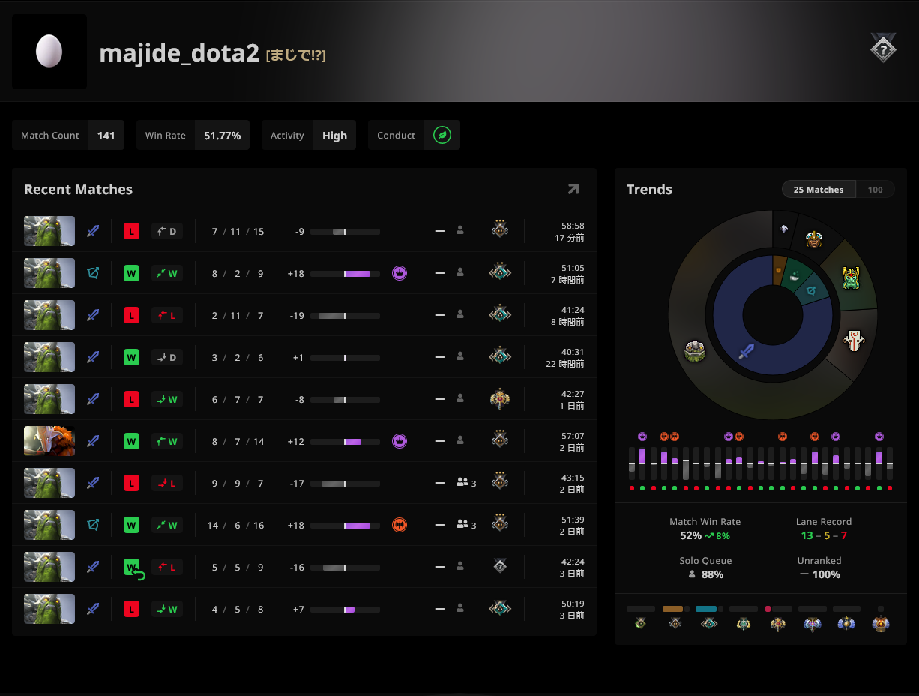Click KDA text 7 / 11 / 15

pyautogui.click(x=238, y=231)
